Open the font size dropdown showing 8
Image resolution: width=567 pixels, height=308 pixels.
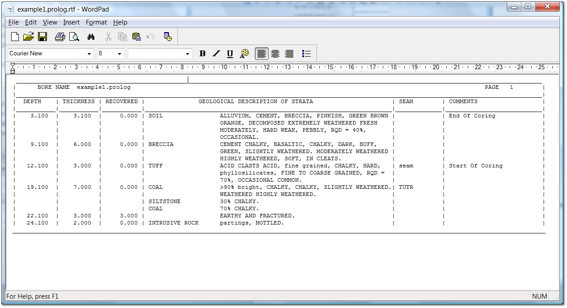point(120,54)
